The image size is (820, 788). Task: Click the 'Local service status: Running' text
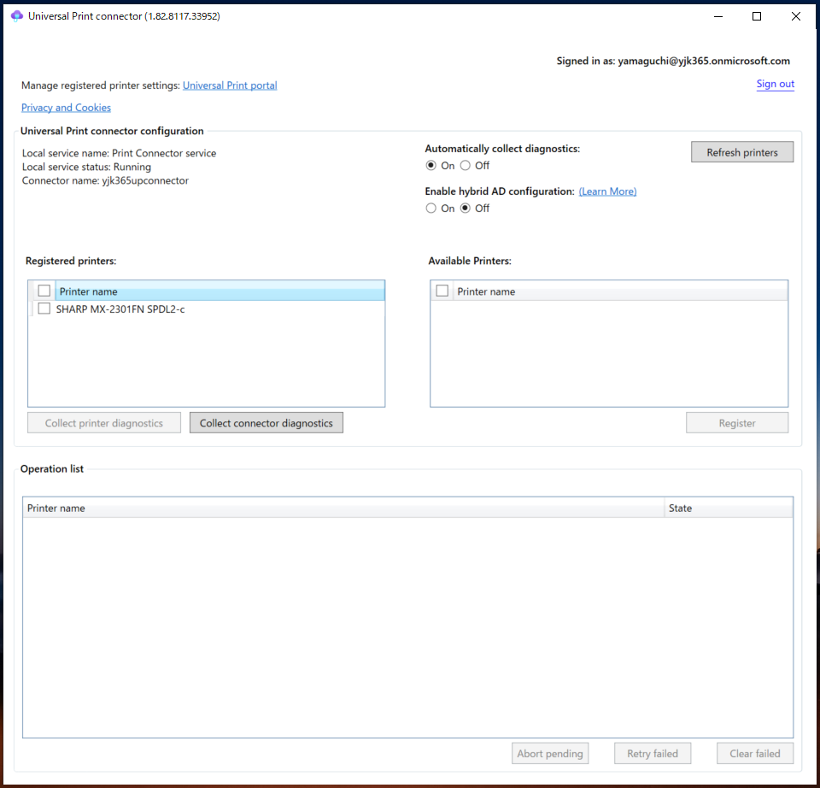(x=86, y=167)
